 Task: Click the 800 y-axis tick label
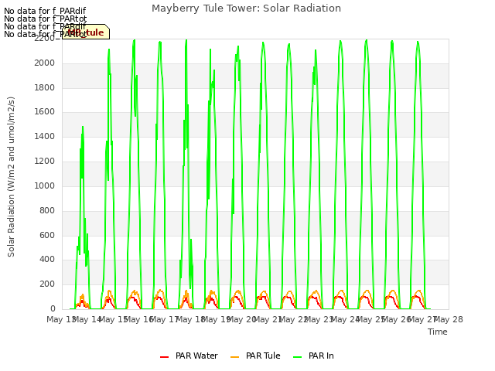pyautogui.click(x=47, y=210)
